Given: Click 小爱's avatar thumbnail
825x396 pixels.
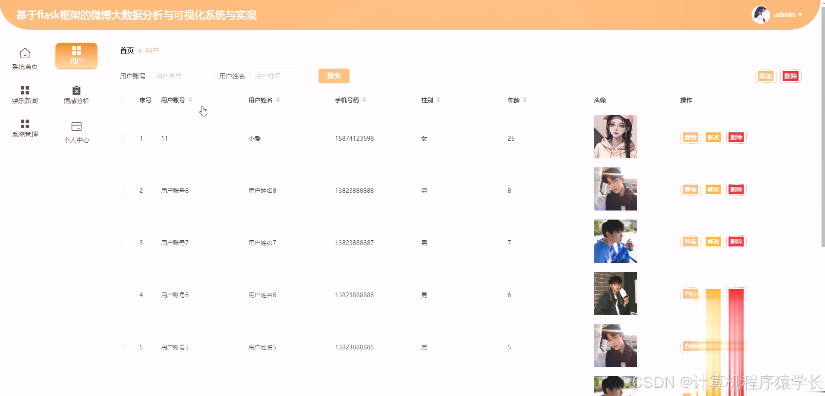Looking at the screenshot, I should tap(615, 136).
